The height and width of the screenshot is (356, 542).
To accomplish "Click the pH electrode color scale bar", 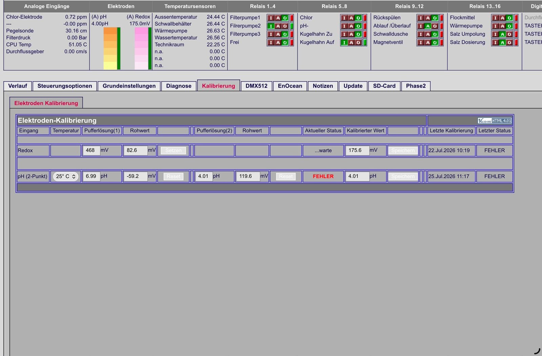I will click(110, 48).
